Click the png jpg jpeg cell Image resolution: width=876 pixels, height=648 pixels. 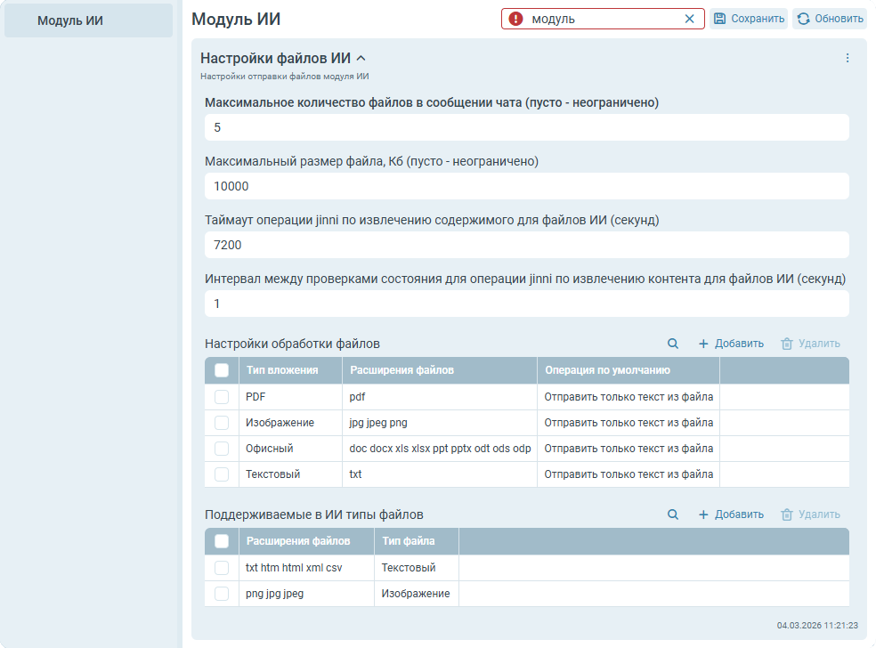[307, 593]
